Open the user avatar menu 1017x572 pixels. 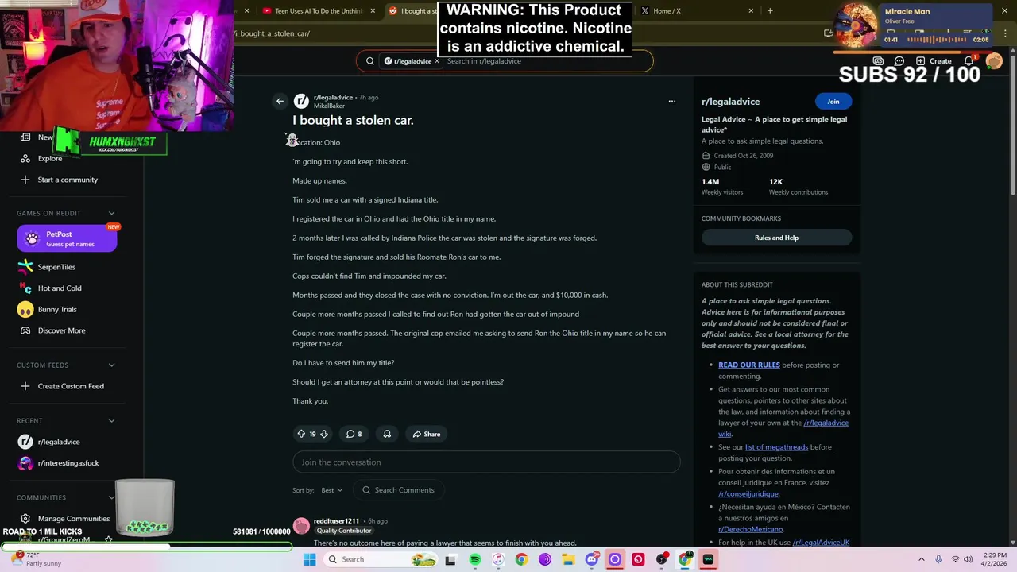(x=994, y=61)
